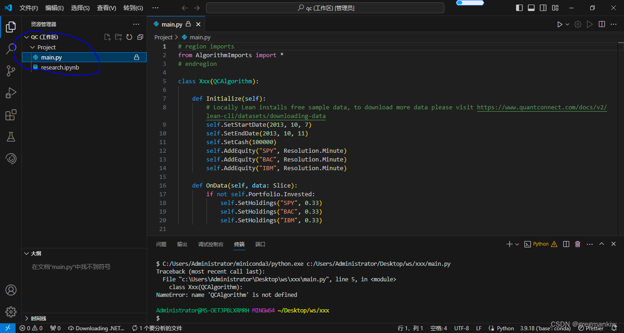Close the main.py editor tab

198,24
